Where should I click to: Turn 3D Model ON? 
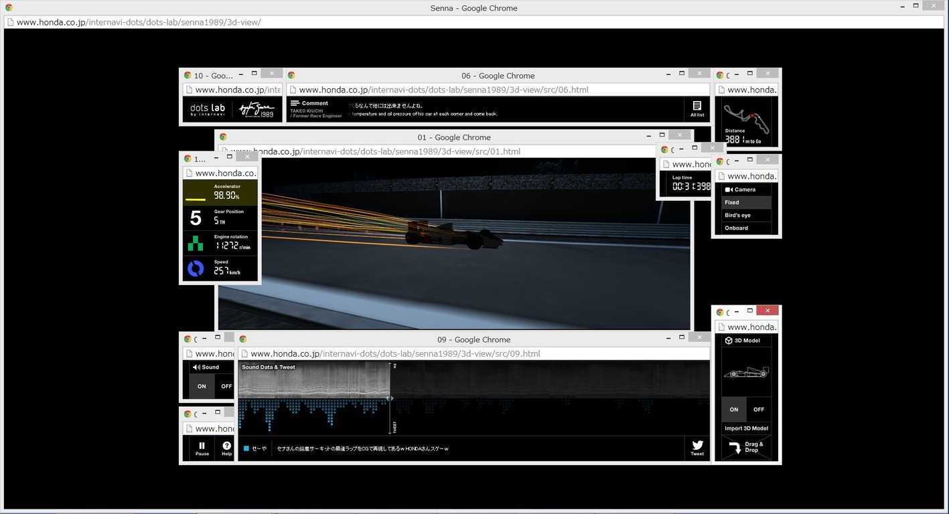point(734,410)
